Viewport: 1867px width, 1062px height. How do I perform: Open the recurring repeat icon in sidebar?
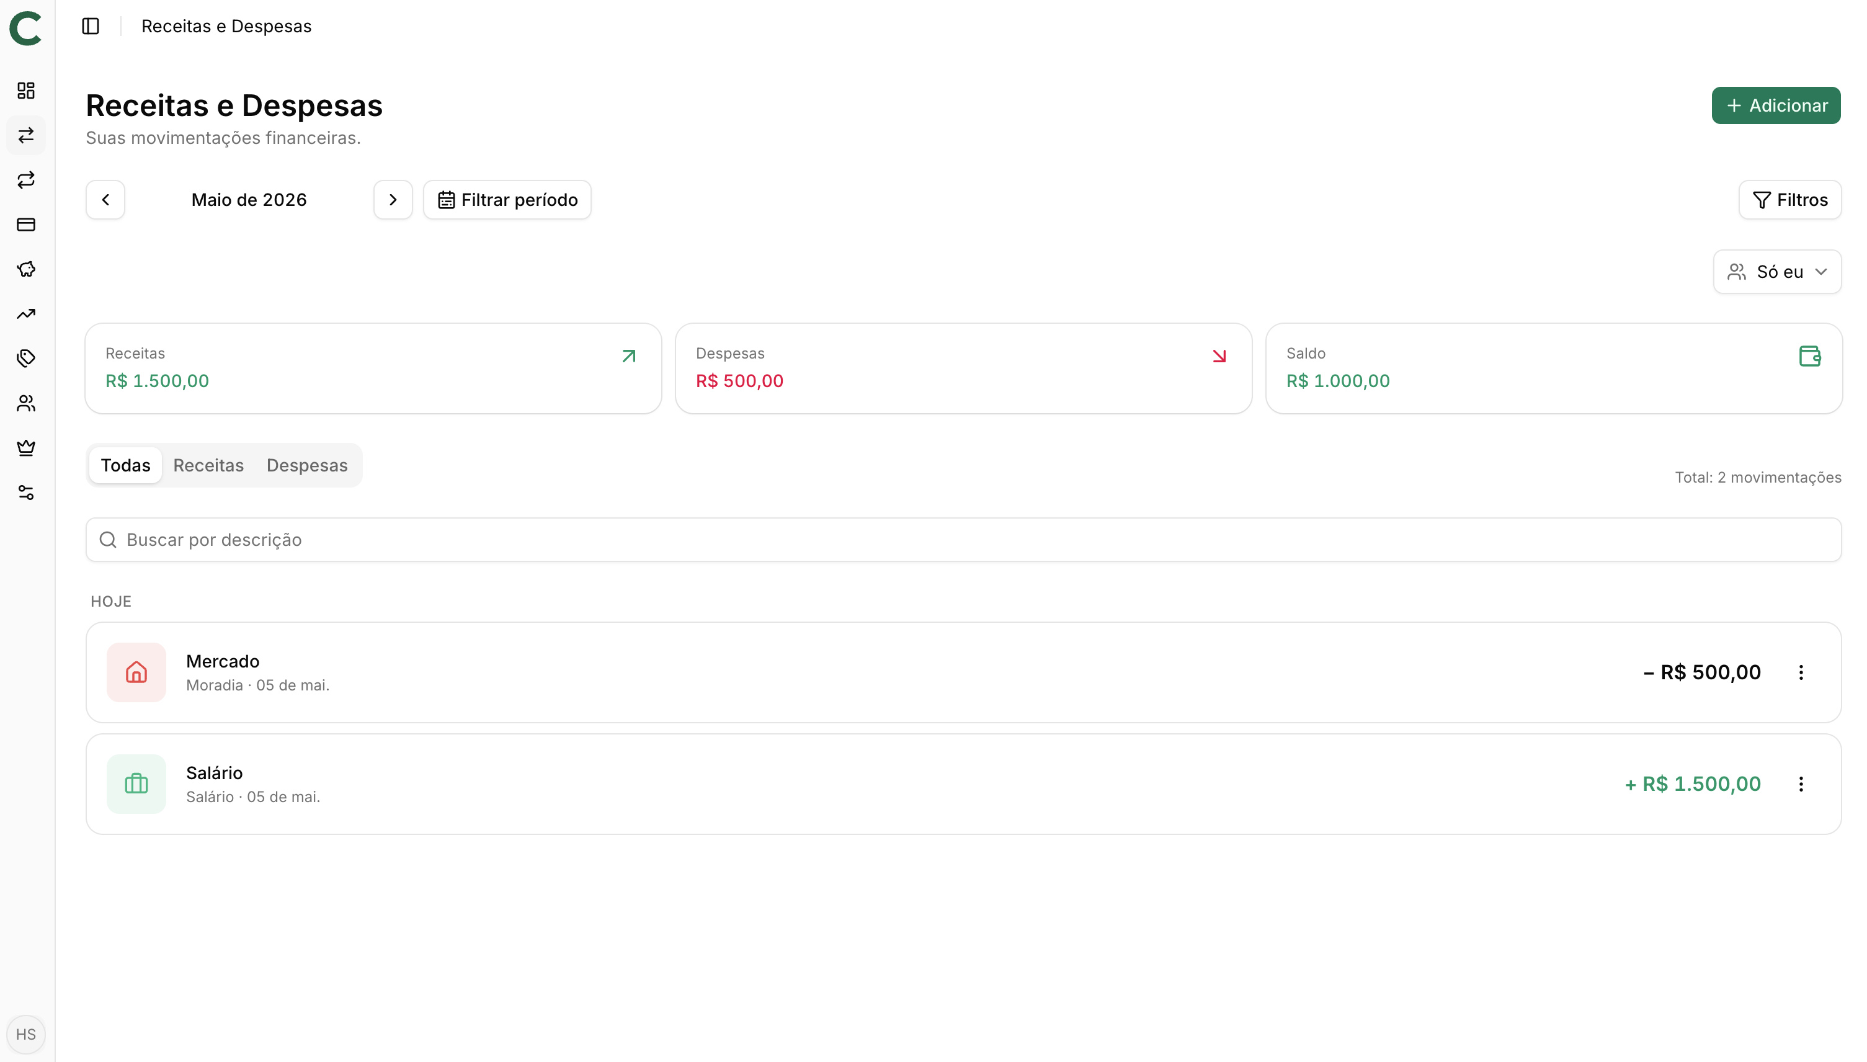26,180
